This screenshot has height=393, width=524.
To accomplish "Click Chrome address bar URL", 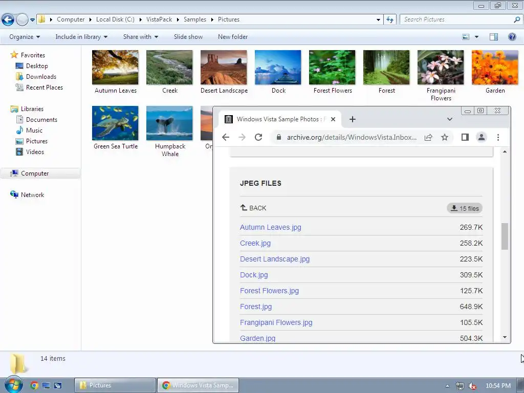I will (x=352, y=137).
